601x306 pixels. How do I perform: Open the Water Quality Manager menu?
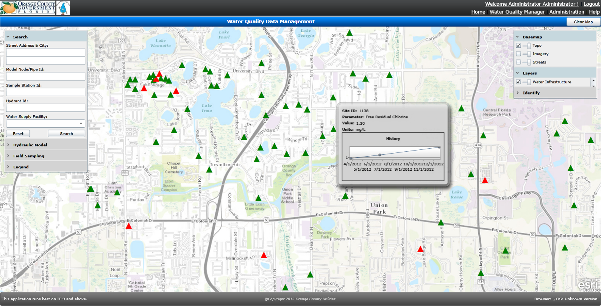tap(517, 12)
